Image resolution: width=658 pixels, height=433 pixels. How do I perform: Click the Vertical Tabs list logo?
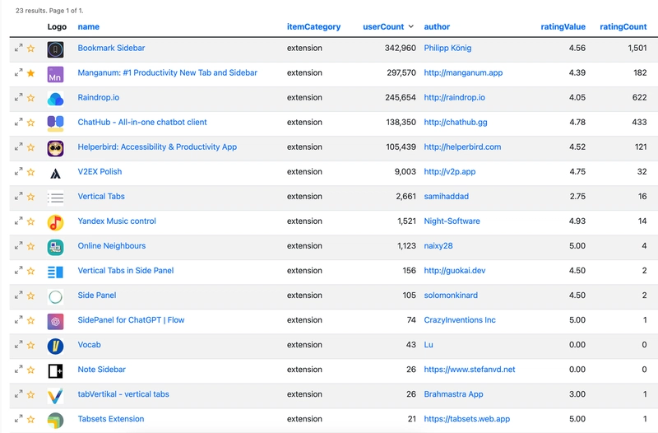(55, 198)
